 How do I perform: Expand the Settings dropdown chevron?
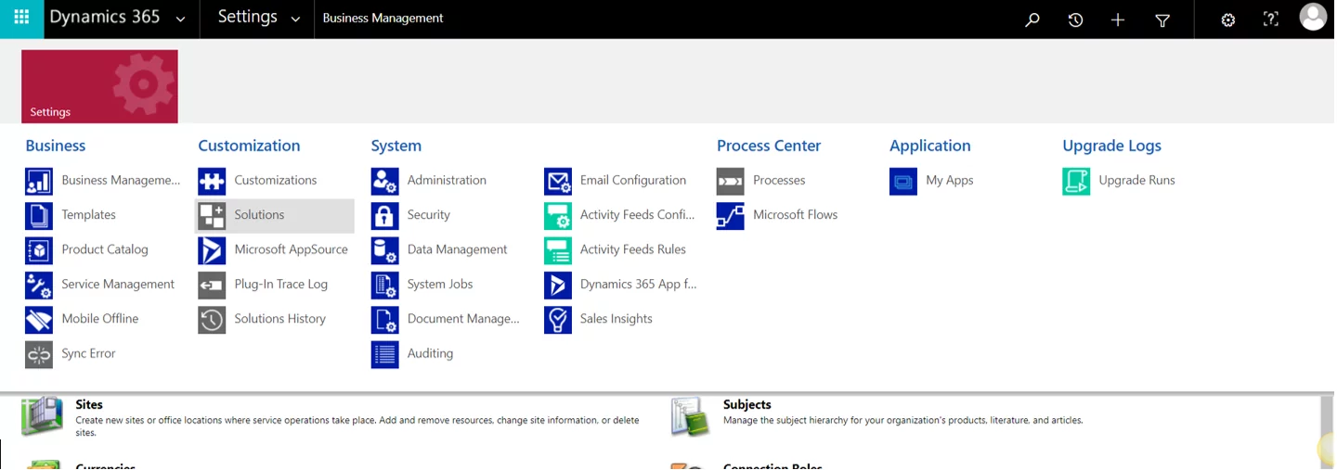pos(295,19)
